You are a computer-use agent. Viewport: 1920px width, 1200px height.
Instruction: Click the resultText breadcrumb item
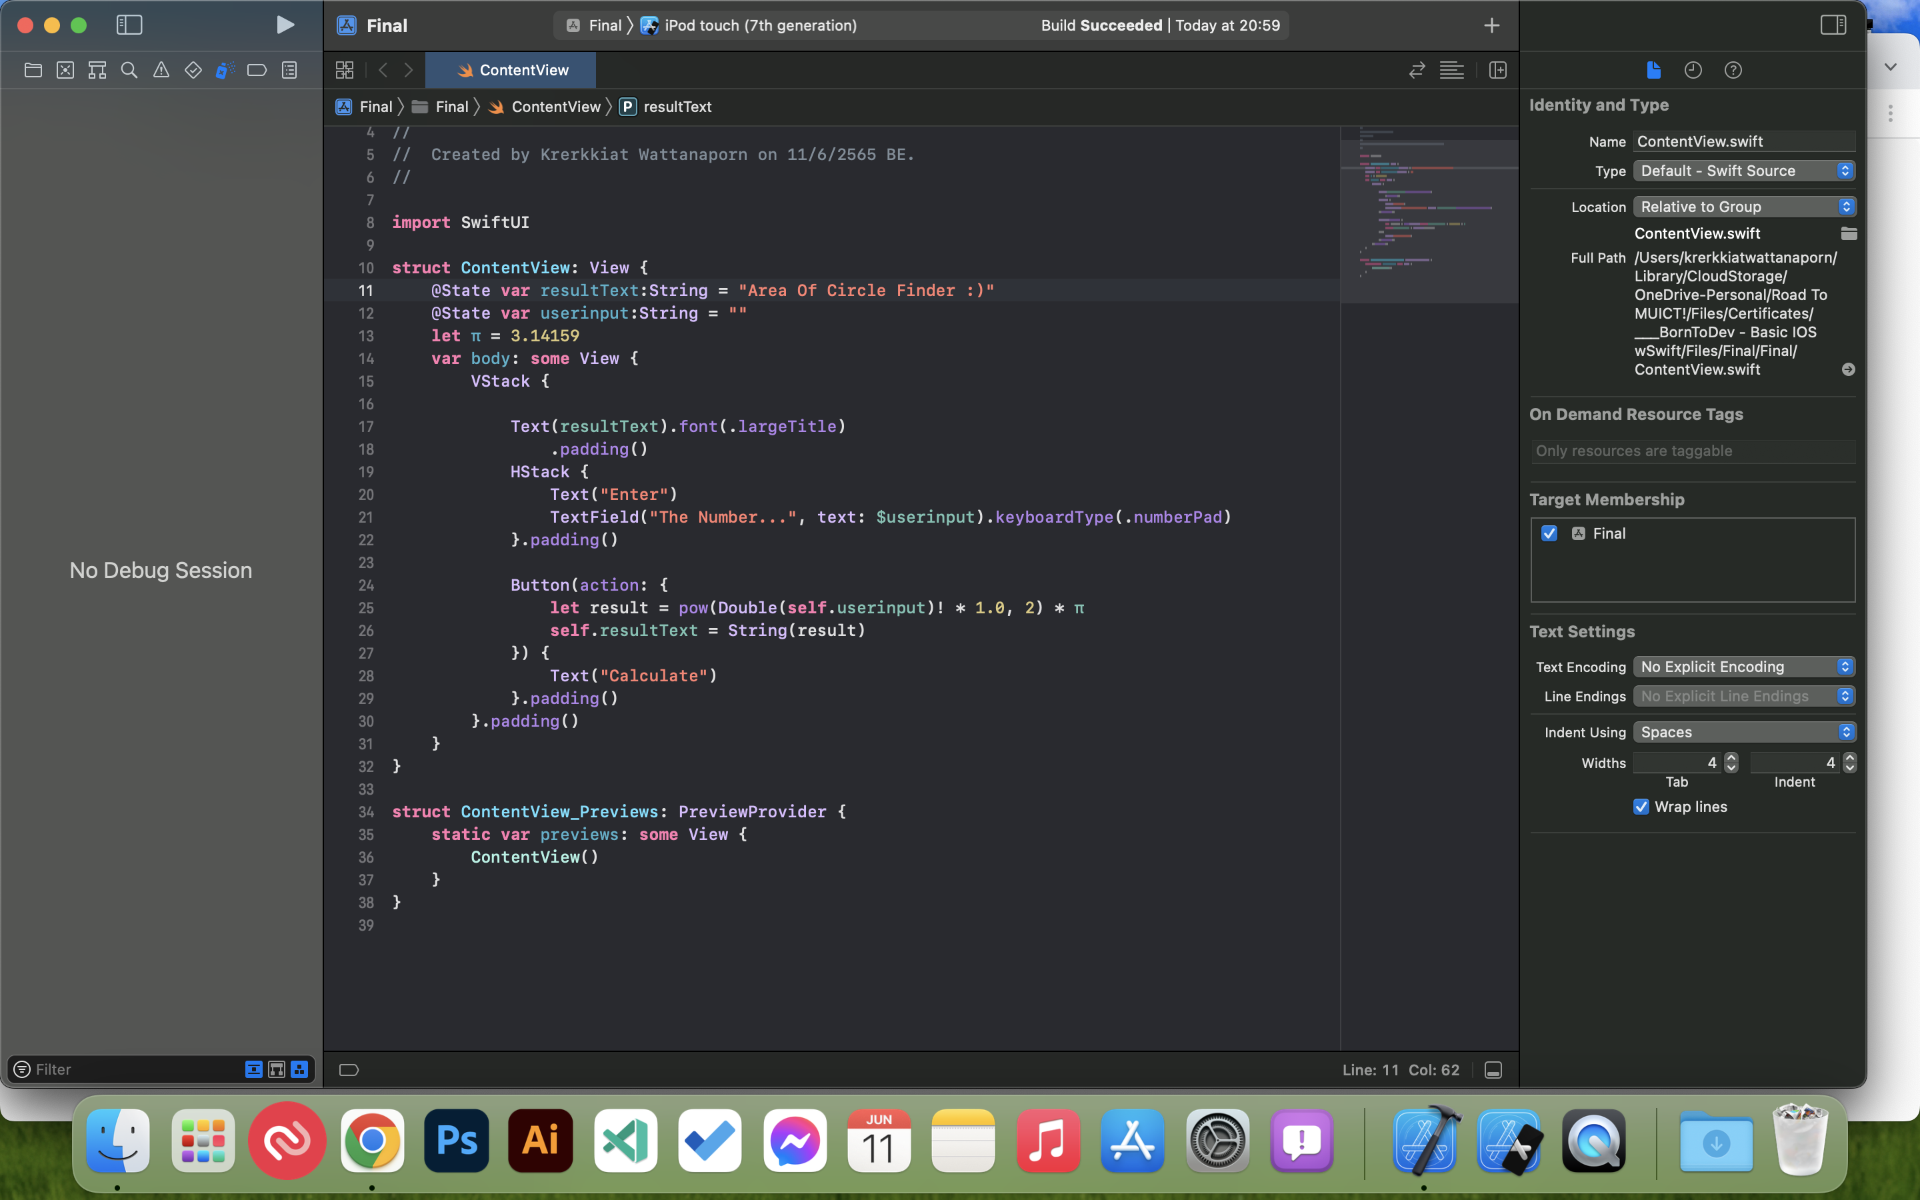pos(665,107)
